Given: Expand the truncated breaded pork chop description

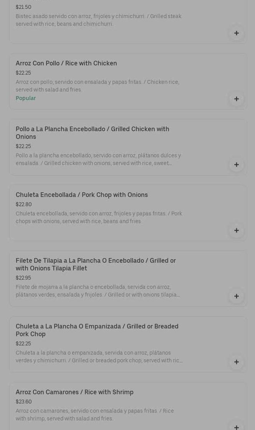Looking at the screenshot, I should click(x=99, y=357).
